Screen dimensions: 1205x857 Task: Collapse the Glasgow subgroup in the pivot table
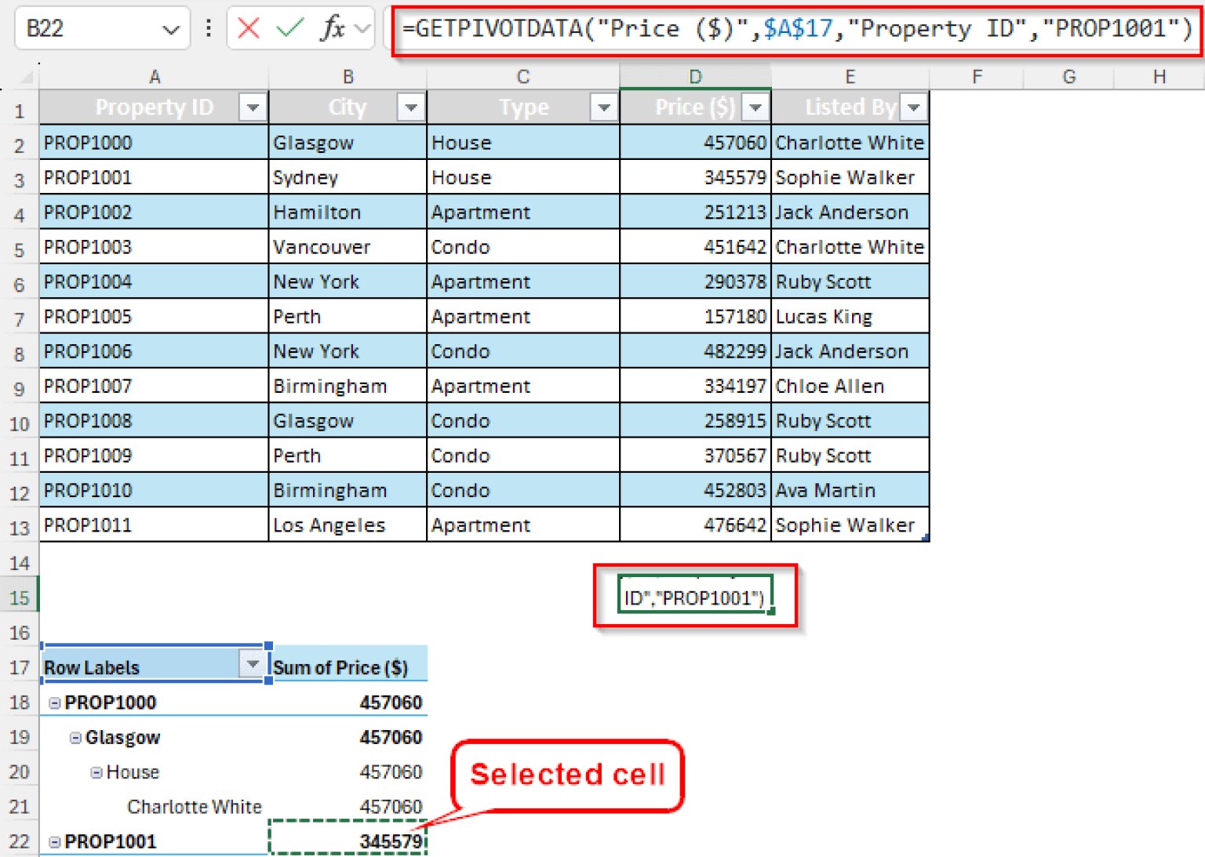[x=75, y=737]
